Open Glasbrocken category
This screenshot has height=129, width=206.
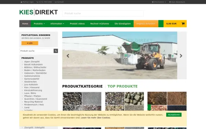[30, 82]
